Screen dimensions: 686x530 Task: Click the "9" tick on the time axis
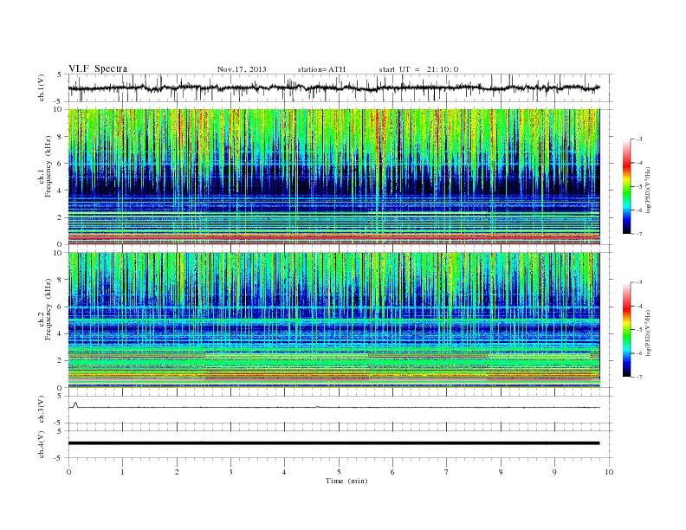pyautogui.click(x=554, y=472)
